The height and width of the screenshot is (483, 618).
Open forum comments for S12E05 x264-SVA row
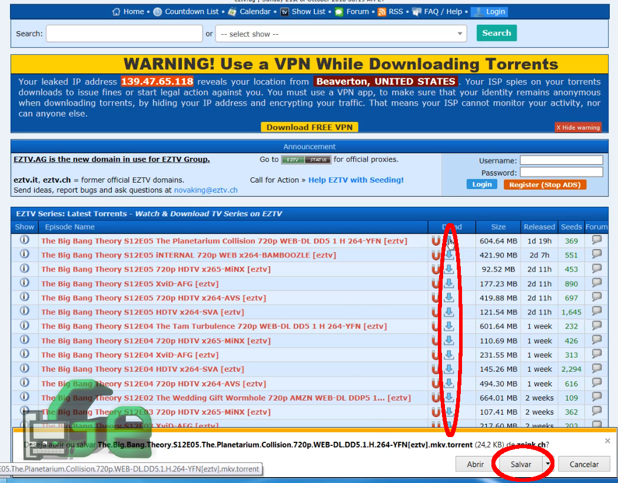597,310
